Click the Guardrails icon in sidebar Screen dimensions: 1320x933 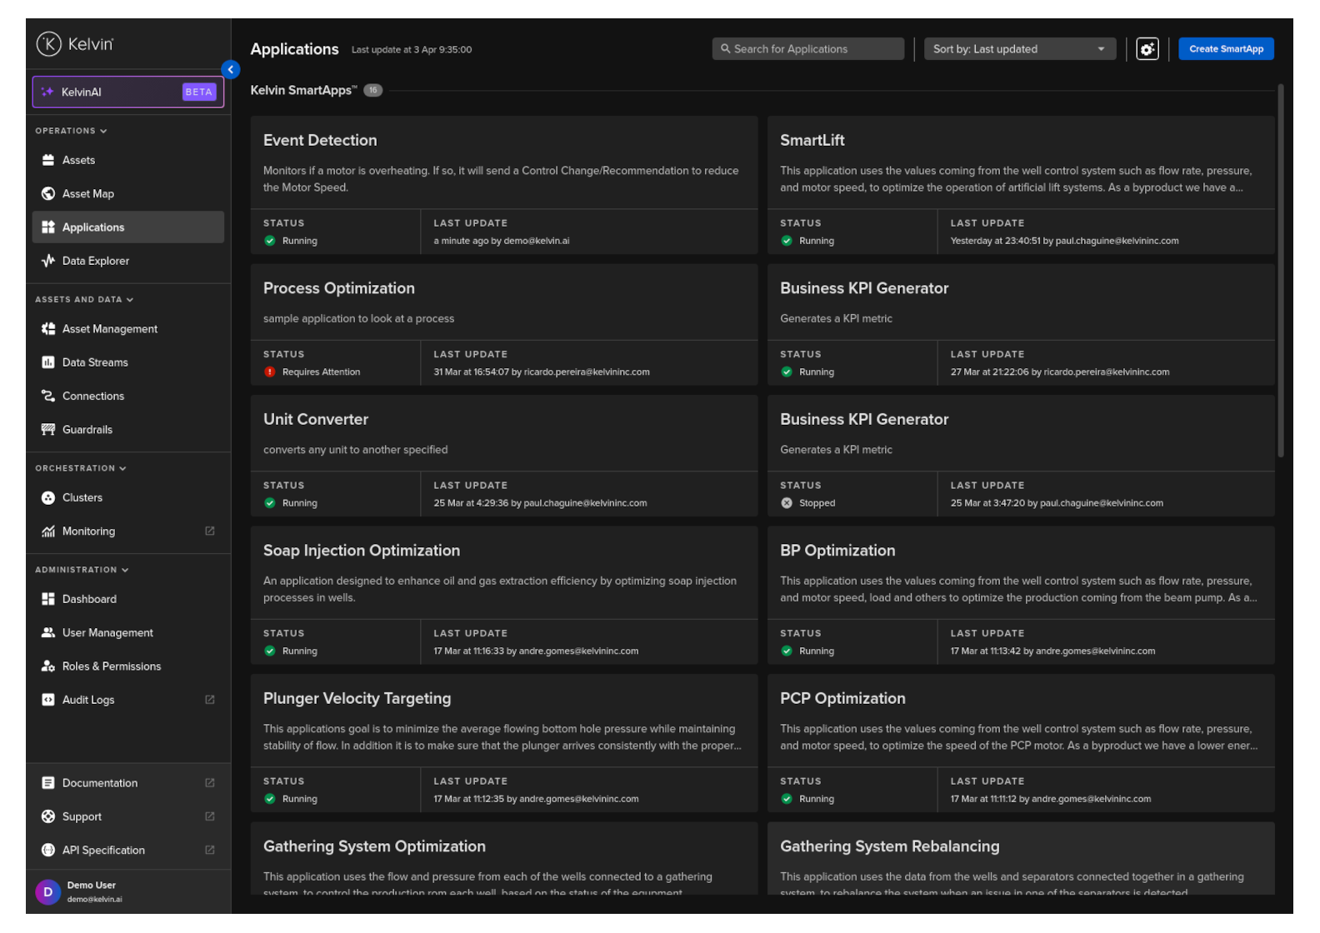click(48, 430)
